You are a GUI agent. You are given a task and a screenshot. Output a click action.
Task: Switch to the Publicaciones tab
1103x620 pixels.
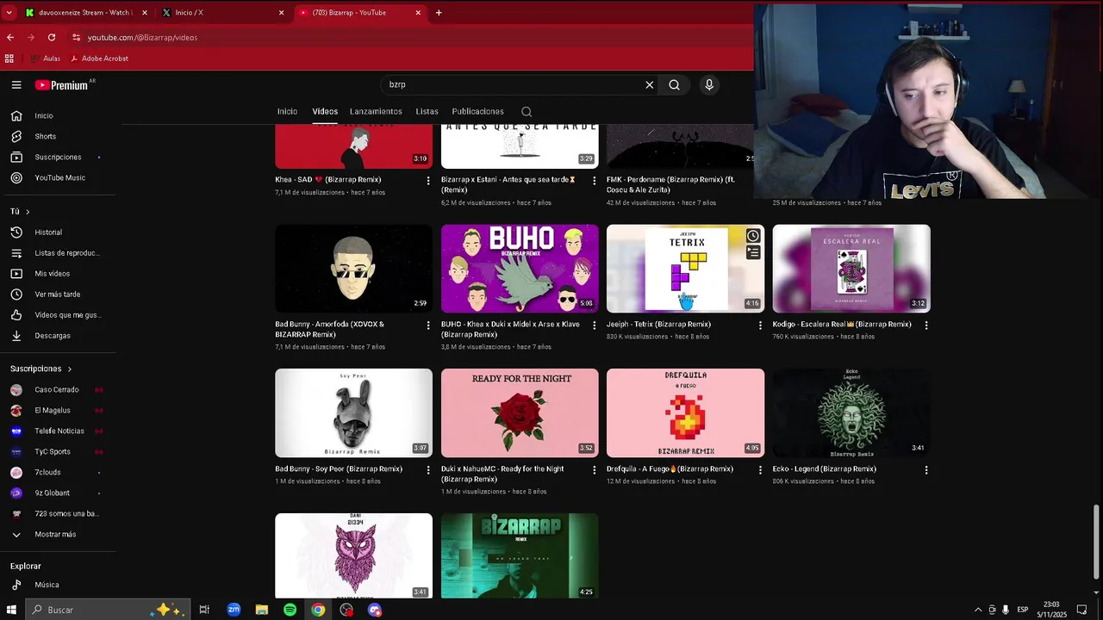[477, 112]
